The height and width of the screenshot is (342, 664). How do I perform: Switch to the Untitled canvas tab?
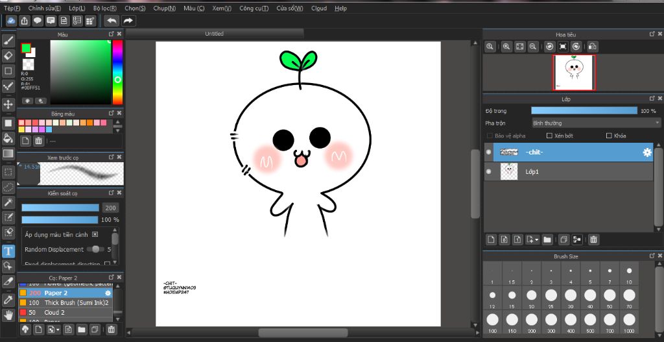(x=214, y=34)
